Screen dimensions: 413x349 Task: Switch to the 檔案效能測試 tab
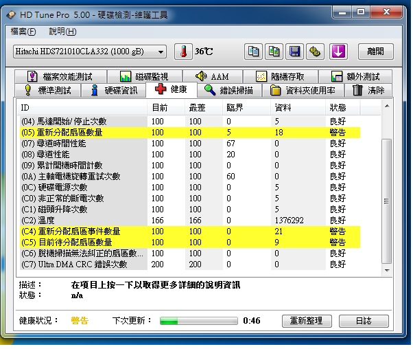tap(61, 76)
